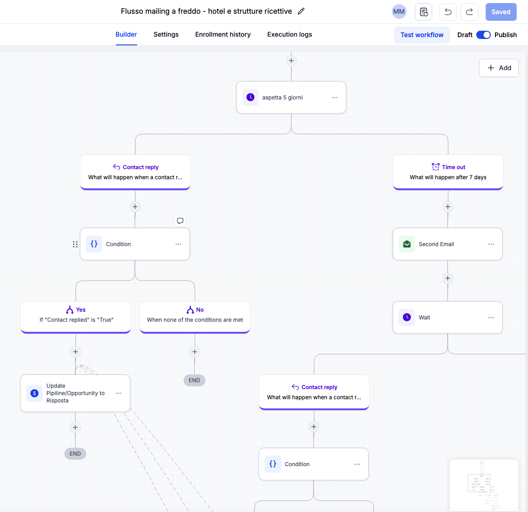Screen dimensions: 528x512
Task: Click the clock icon on aspetta 5 giorni
Action: tap(251, 97)
